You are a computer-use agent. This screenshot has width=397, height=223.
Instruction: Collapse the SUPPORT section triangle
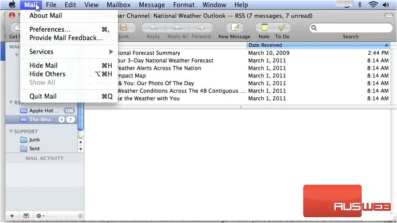click(x=11, y=131)
